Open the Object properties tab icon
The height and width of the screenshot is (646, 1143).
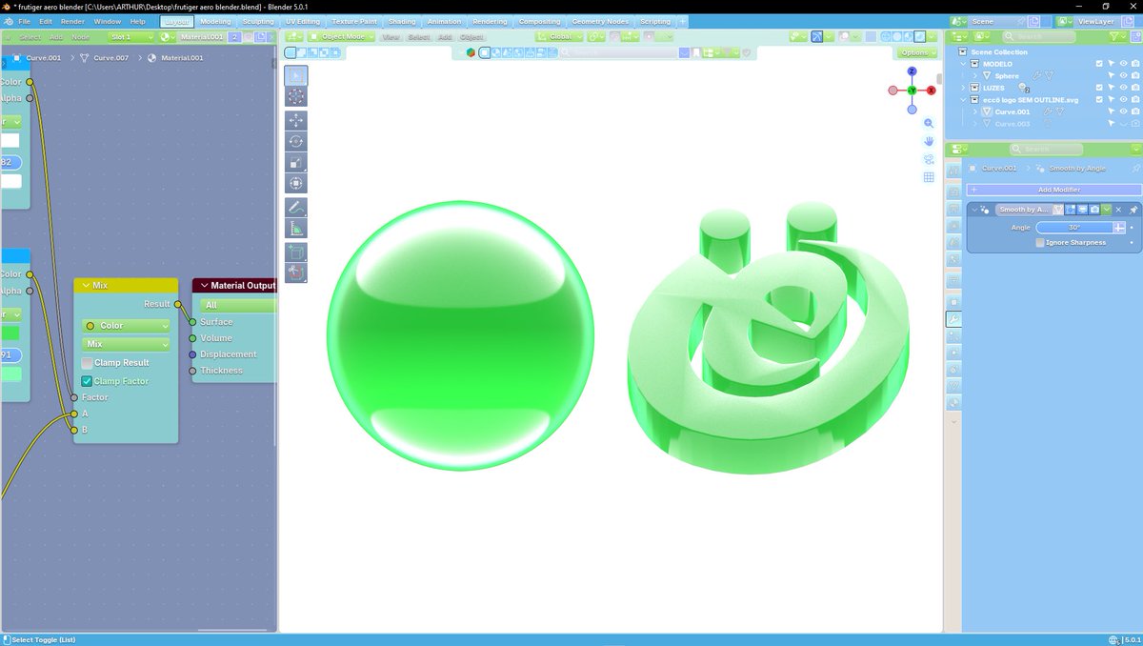click(x=953, y=301)
